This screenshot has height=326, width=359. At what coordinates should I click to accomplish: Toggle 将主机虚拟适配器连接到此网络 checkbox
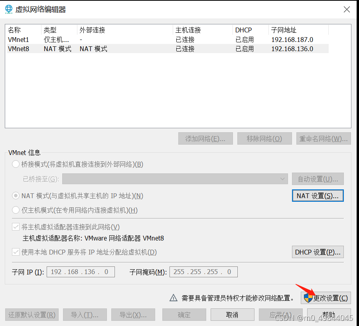16,227
